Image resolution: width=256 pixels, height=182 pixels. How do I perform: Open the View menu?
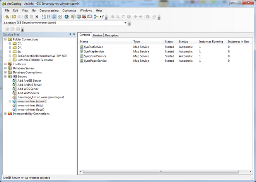25,10
